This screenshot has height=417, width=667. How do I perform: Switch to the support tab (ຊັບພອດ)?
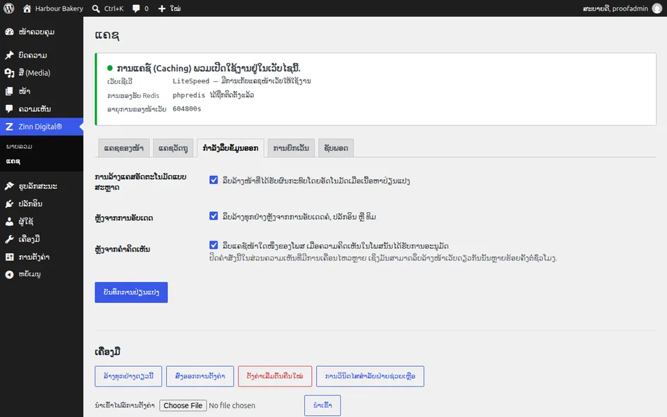336,148
